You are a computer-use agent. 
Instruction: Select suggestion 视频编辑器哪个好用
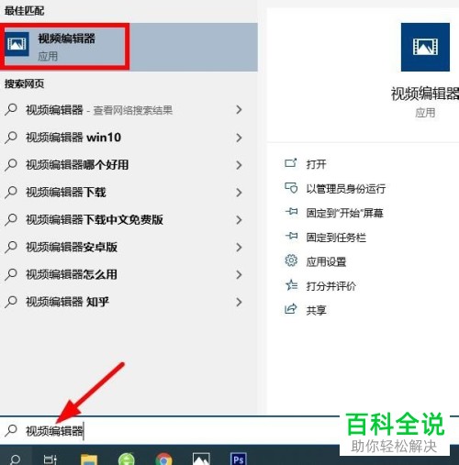[129, 165]
